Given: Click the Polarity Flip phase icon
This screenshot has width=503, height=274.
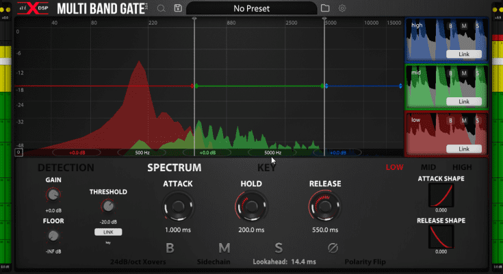Looking at the screenshot, I should [333, 247].
